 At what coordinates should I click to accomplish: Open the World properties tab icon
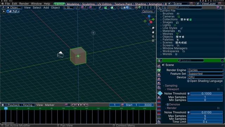point(159,87)
